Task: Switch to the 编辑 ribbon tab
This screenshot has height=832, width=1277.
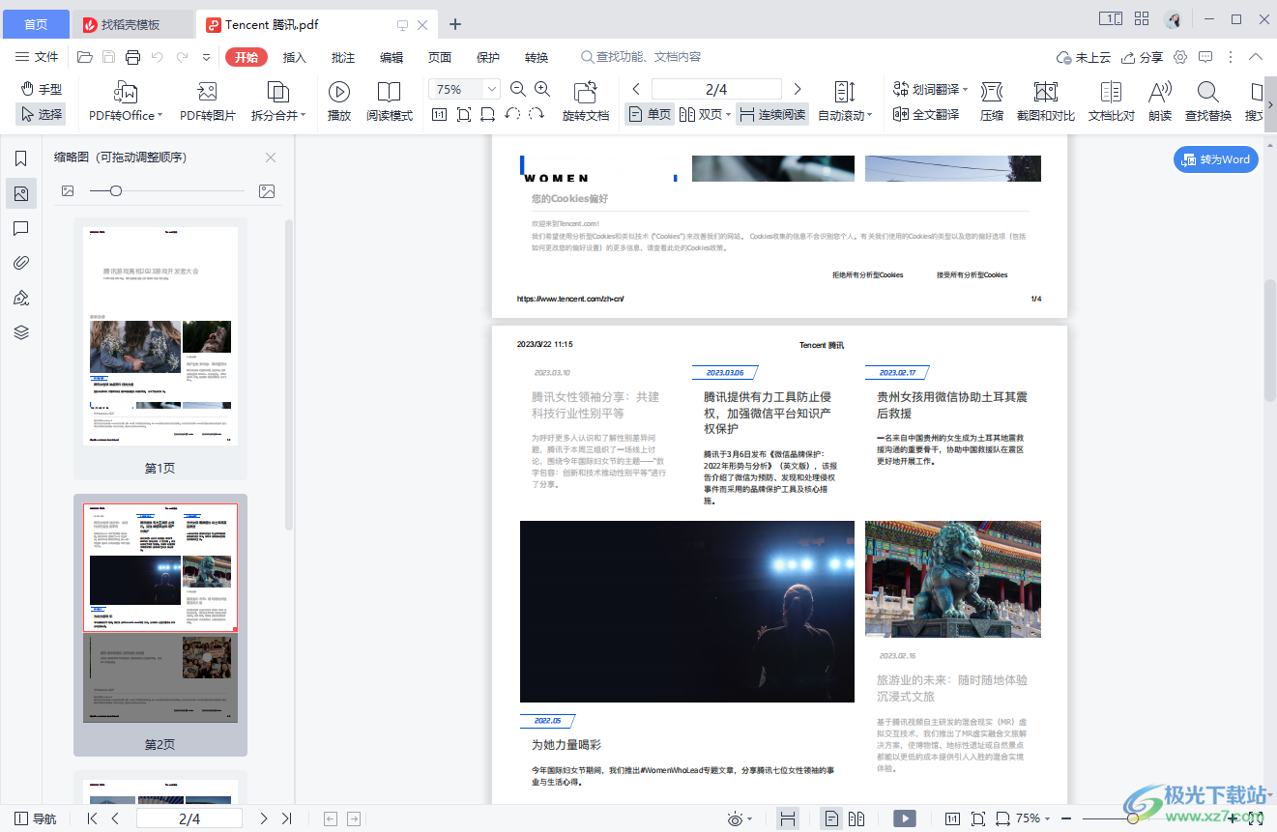Action: pyautogui.click(x=392, y=57)
